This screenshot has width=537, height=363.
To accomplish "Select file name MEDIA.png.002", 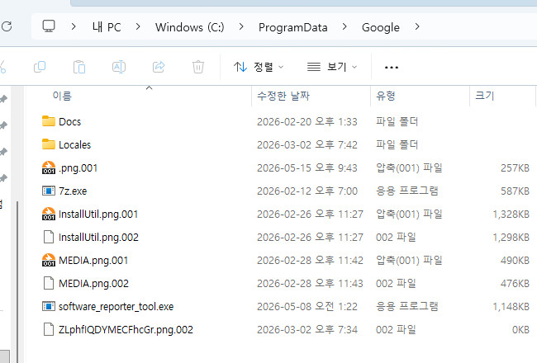I will (94, 284).
